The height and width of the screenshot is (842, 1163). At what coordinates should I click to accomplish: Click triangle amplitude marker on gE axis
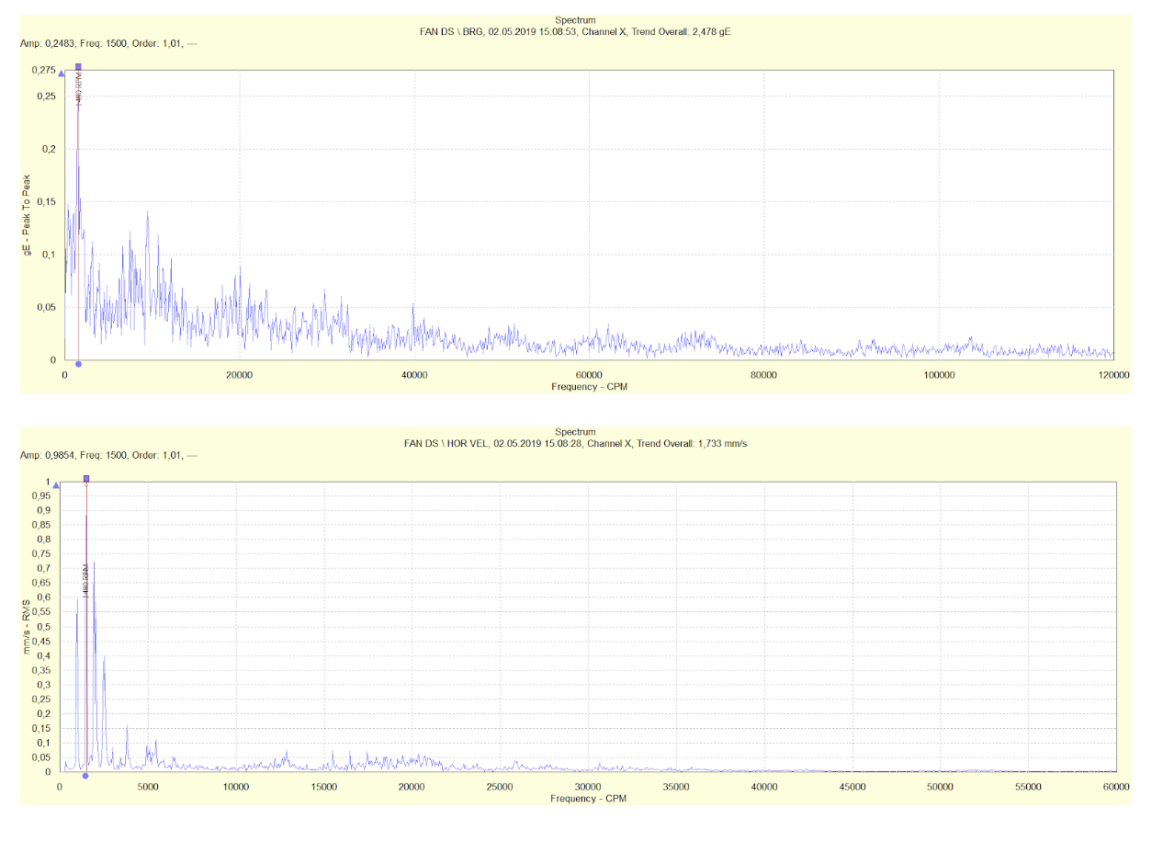(x=62, y=72)
